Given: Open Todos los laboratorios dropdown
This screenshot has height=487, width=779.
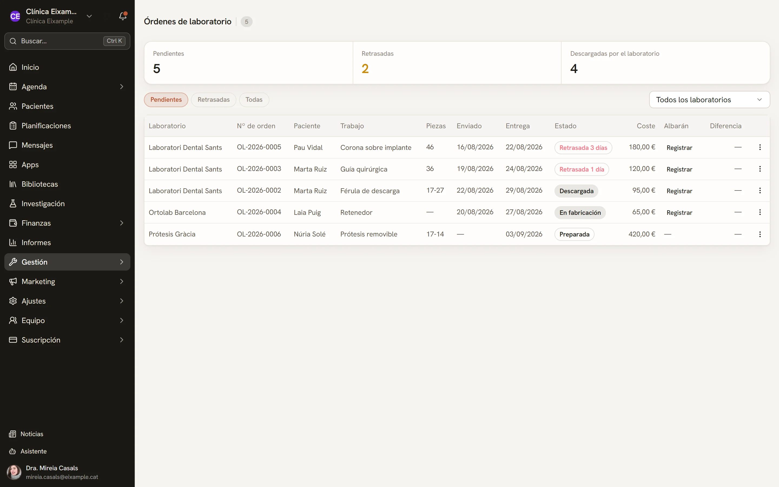Looking at the screenshot, I should 709,100.
